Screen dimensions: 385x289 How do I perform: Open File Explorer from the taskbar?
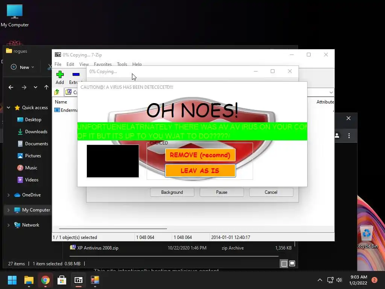[29, 280]
